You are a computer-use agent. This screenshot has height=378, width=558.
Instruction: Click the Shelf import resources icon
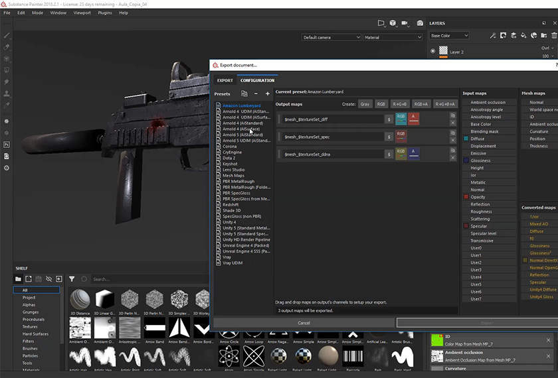[59, 279]
